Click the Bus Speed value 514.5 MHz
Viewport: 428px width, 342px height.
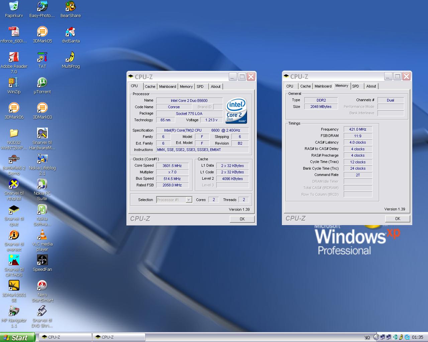pos(172,179)
